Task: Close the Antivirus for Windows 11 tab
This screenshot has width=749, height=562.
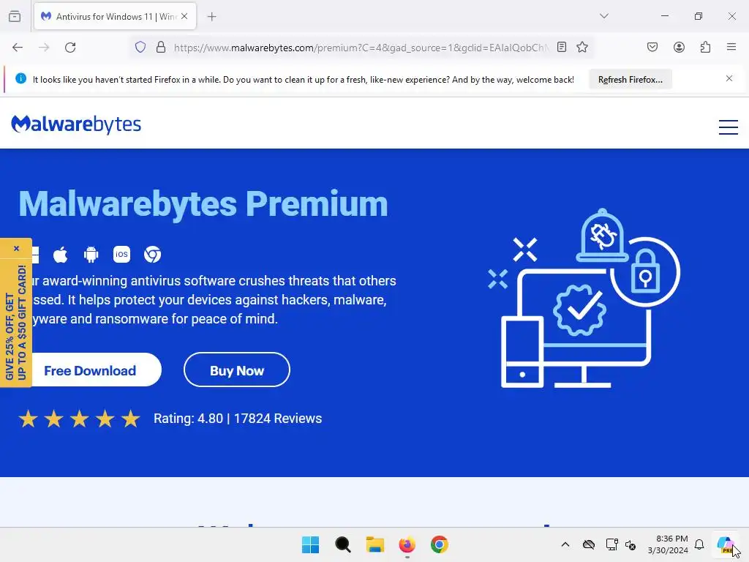Action: point(184,16)
